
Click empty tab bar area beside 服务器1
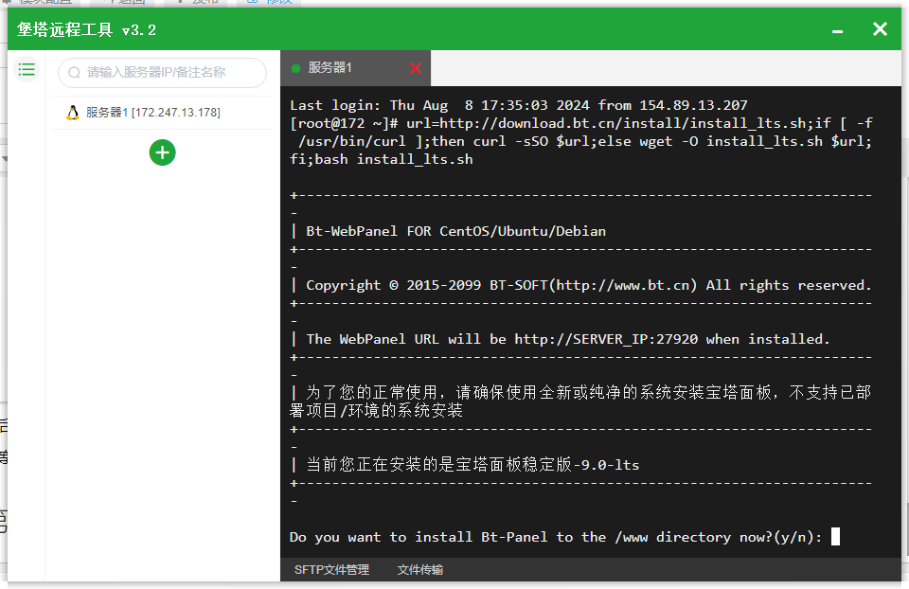(666, 68)
